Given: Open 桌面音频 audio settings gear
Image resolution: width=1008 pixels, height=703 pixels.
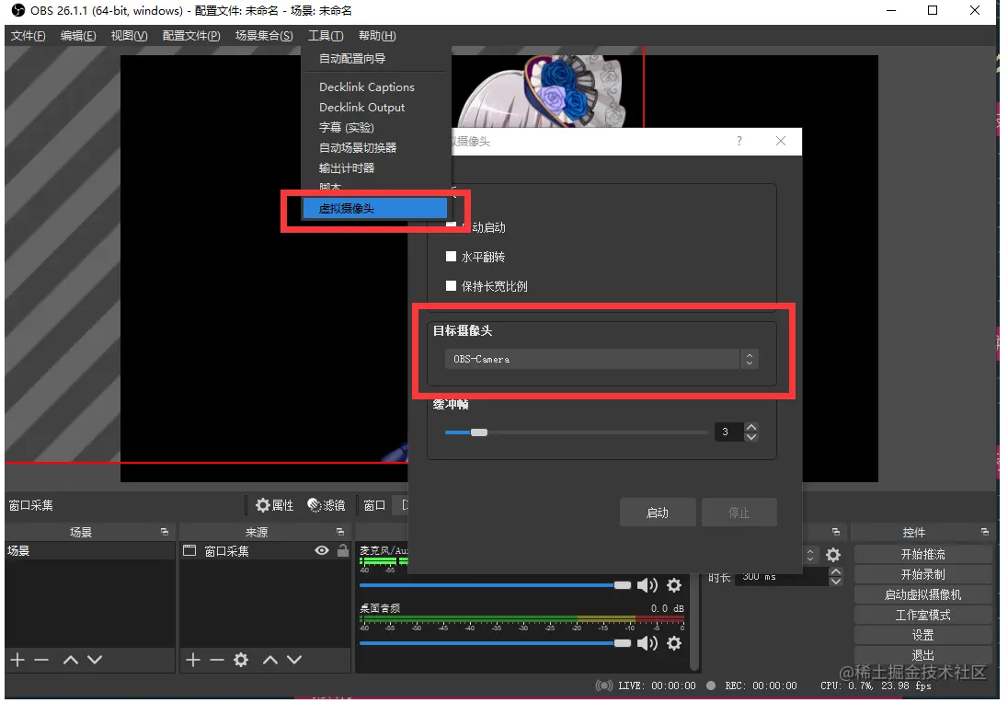Looking at the screenshot, I should (674, 643).
